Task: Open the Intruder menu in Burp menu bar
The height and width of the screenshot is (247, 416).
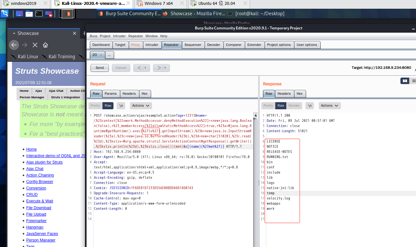Action: click(119, 36)
